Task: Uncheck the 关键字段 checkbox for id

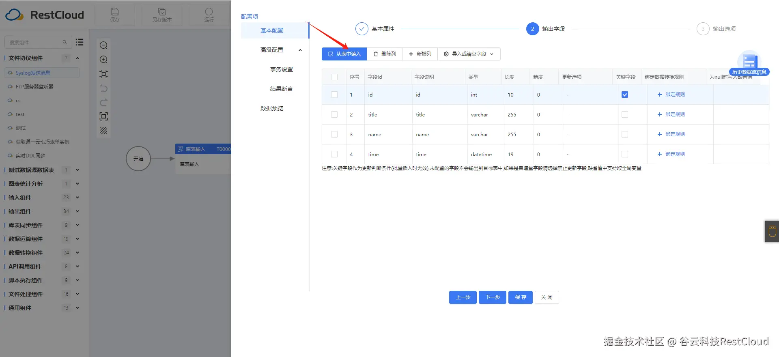Action: click(625, 95)
